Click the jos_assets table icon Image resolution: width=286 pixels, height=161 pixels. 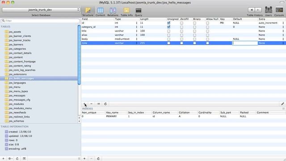[7, 32]
